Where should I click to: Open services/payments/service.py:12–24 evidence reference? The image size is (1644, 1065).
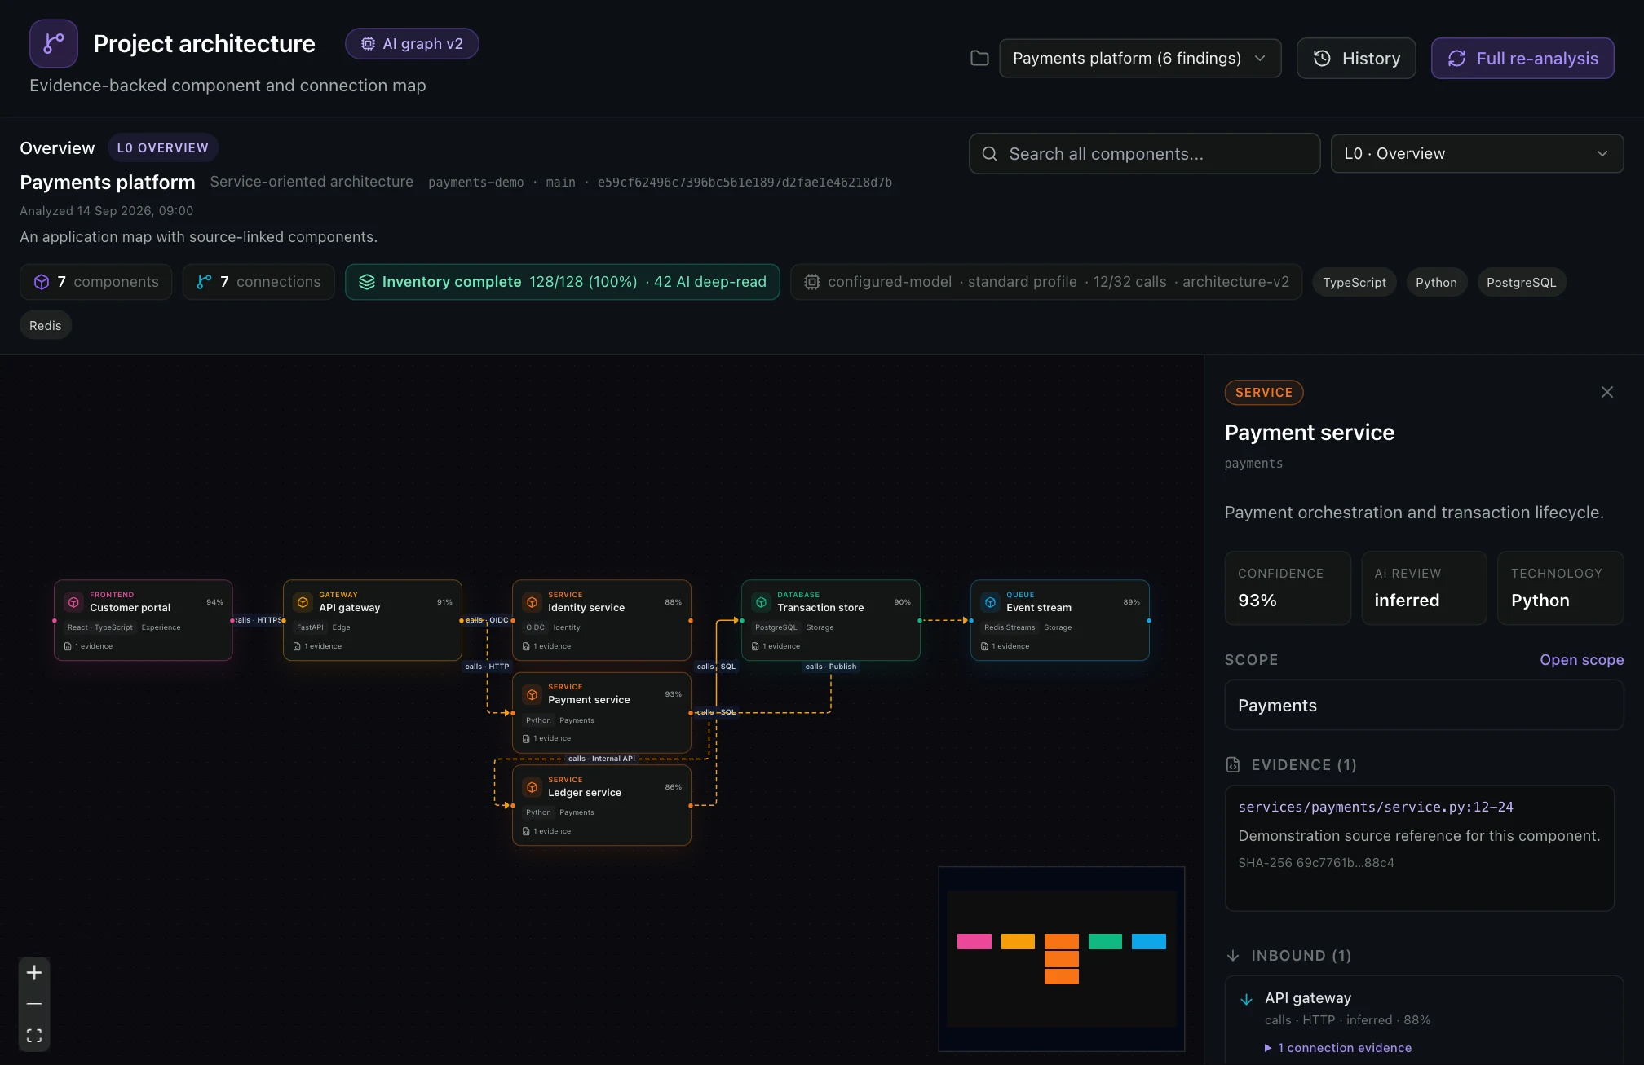click(x=1376, y=807)
